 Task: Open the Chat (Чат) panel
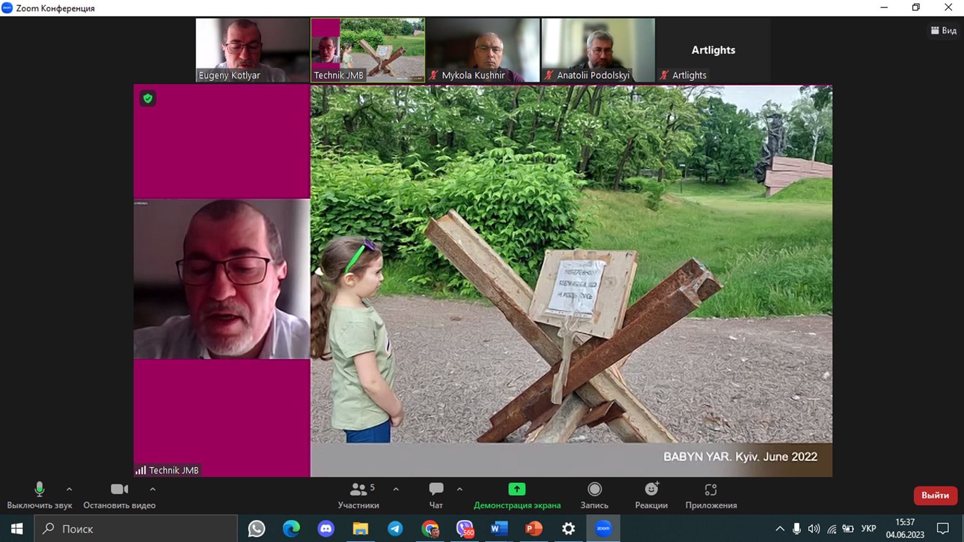pos(436,490)
